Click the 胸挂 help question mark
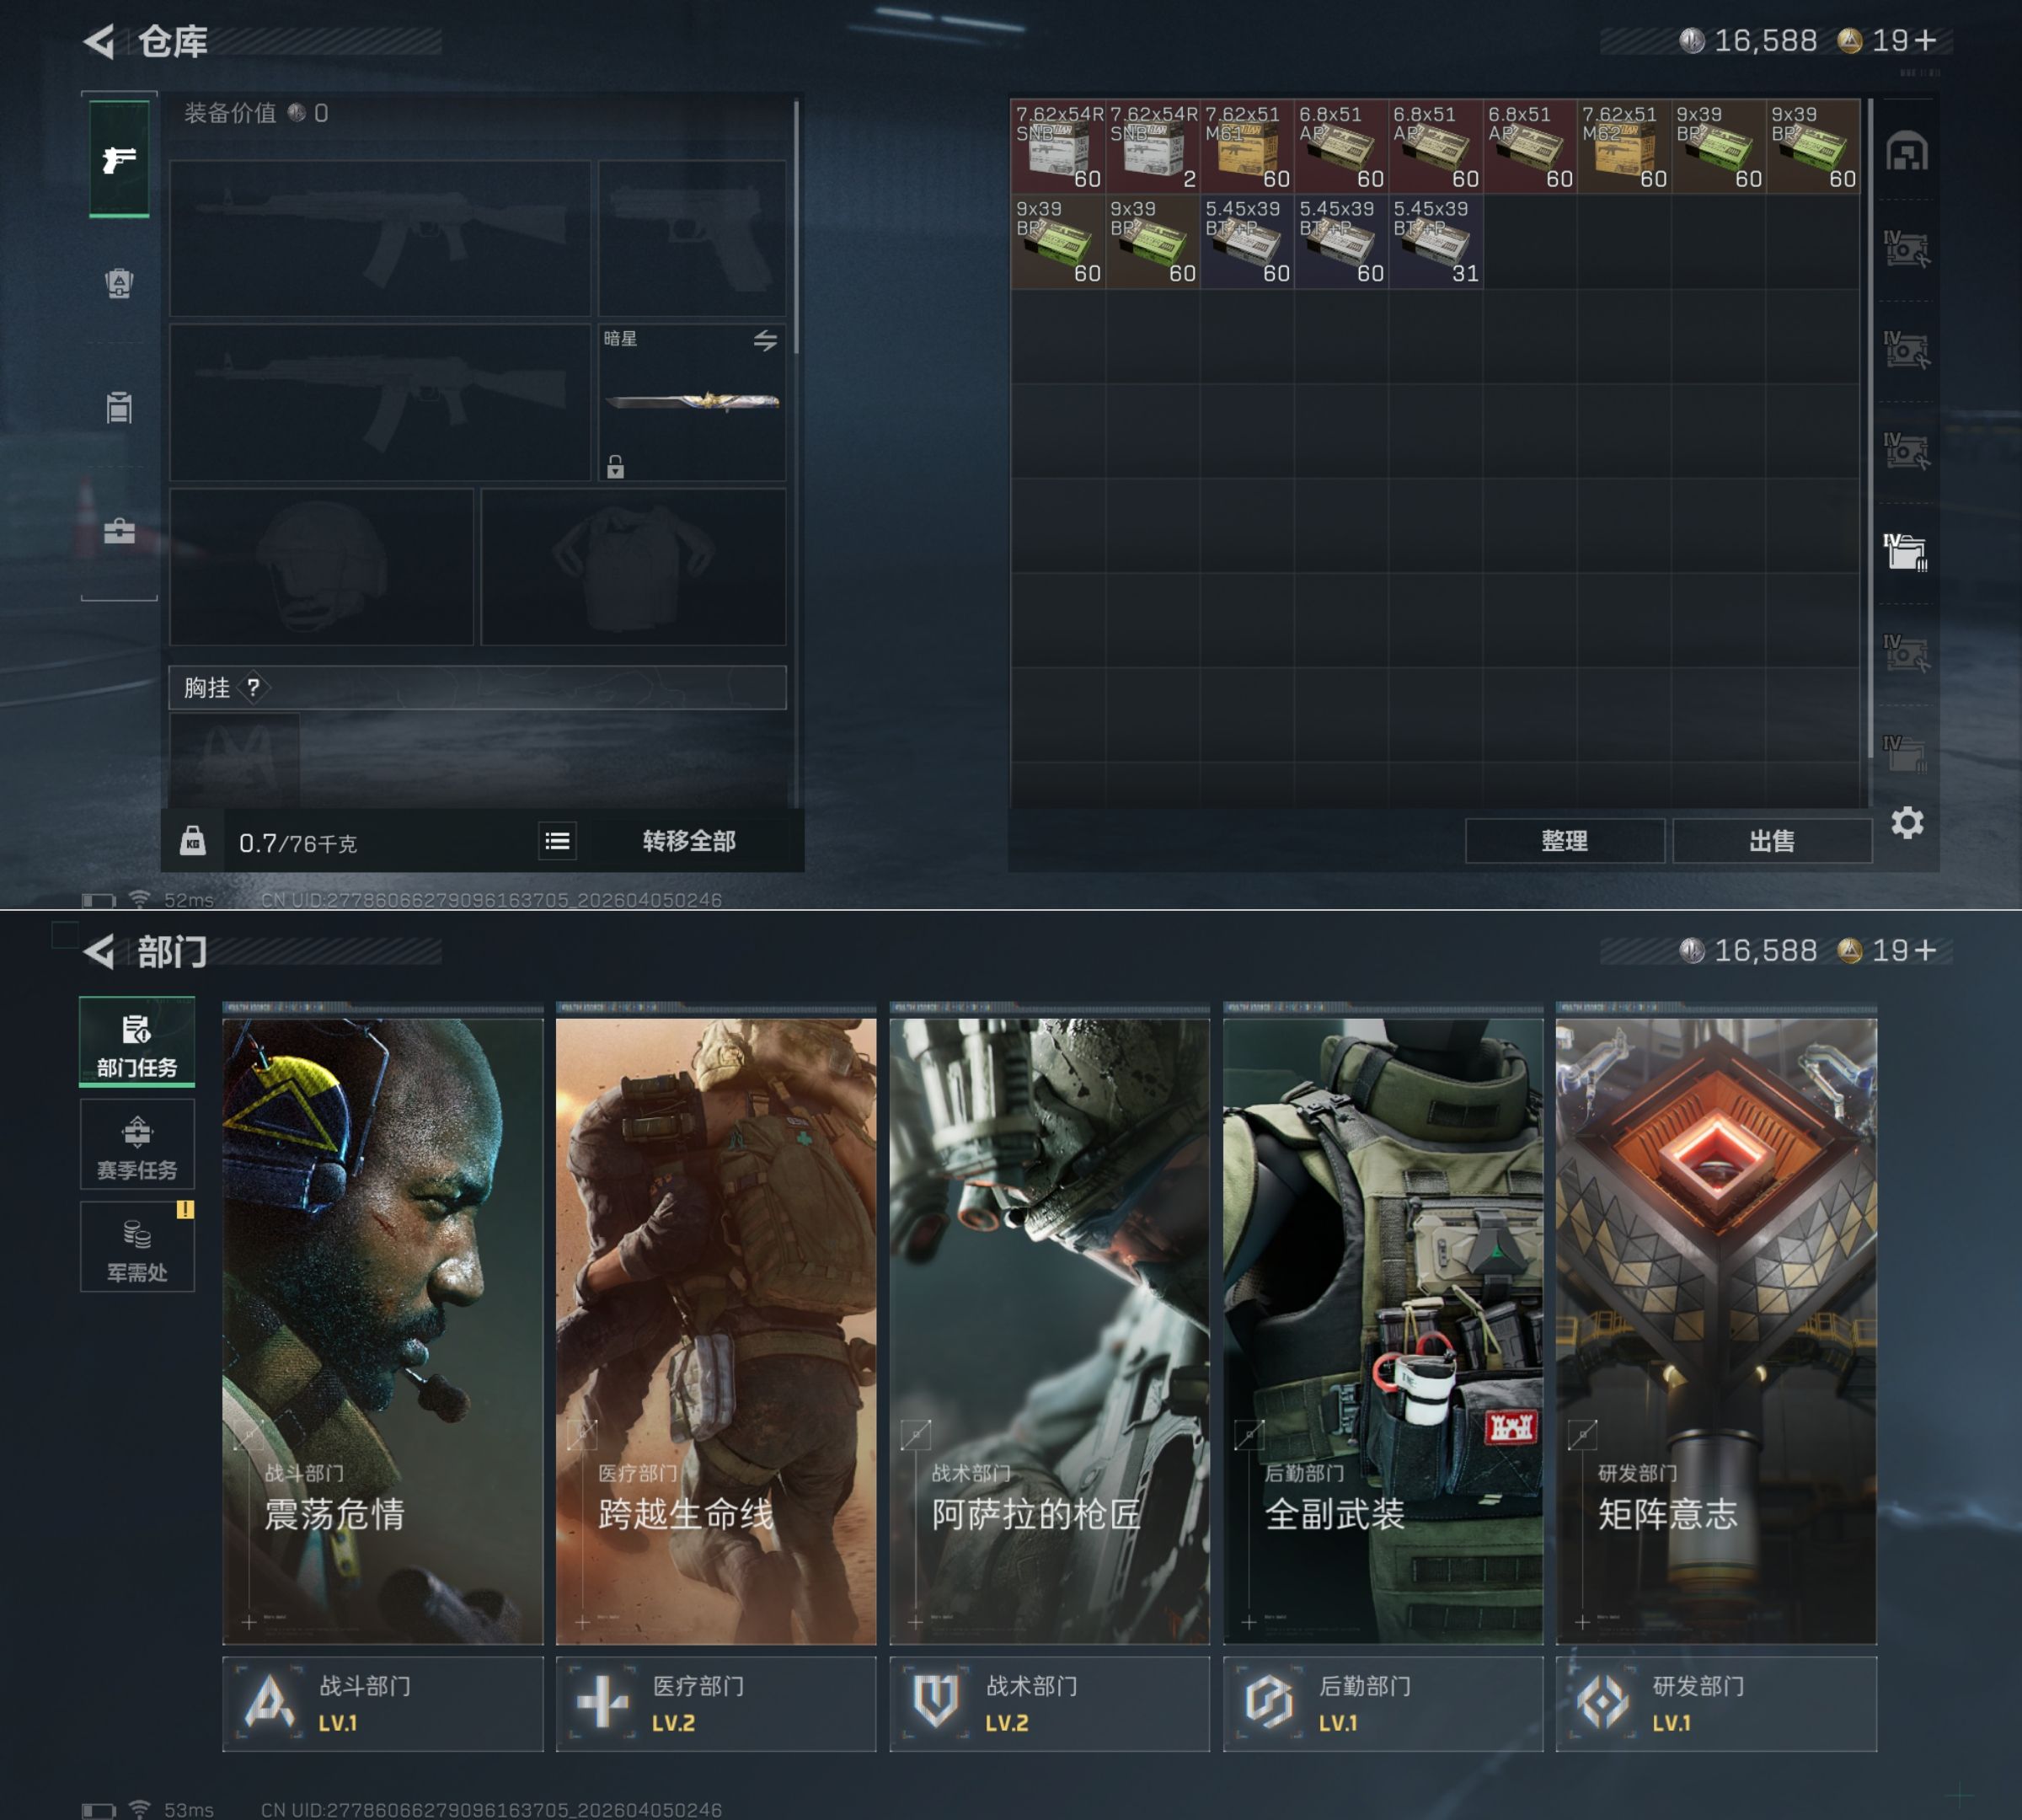The width and height of the screenshot is (2022, 1820). (x=253, y=688)
